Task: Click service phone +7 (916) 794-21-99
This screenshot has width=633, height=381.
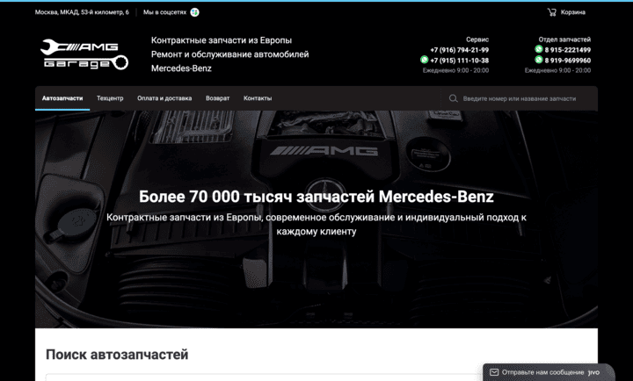Action: tap(460, 50)
